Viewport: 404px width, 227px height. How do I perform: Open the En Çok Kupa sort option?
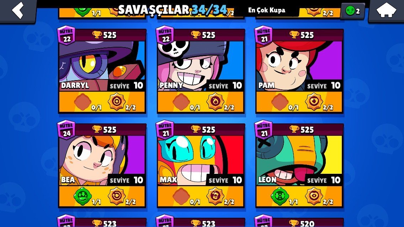(x=266, y=10)
